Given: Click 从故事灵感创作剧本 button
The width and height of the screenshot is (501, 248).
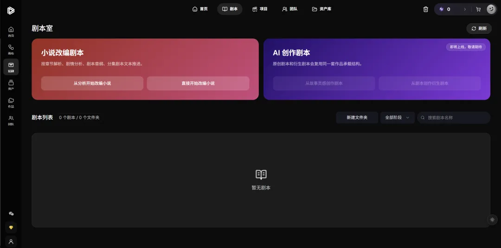Looking at the screenshot, I should coord(324,83).
